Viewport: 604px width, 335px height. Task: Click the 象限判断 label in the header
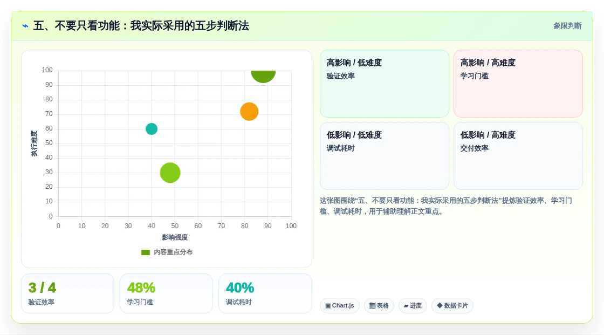(567, 26)
